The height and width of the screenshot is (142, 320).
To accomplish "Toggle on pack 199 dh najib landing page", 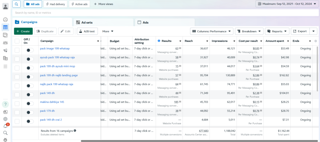I will tap(30, 77).
